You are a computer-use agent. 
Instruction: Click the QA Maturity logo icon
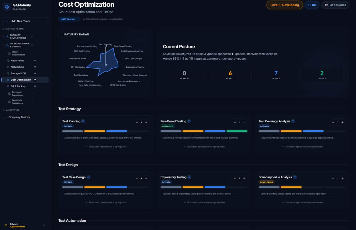point(7,7)
